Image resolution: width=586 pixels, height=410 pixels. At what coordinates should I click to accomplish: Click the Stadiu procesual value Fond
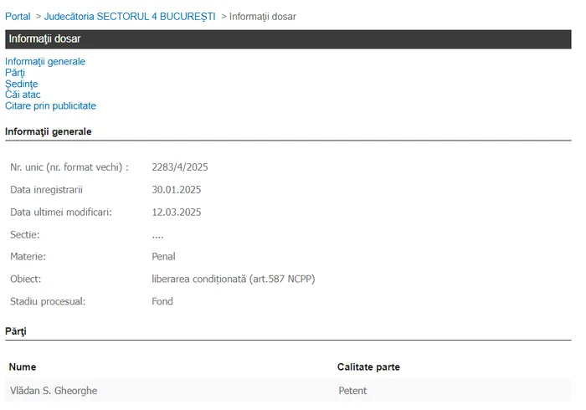point(162,301)
